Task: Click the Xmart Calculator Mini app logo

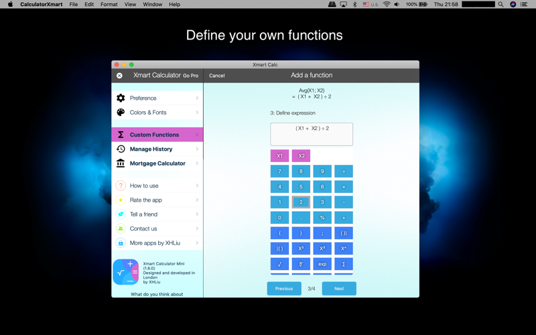Action: pyautogui.click(x=126, y=272)
